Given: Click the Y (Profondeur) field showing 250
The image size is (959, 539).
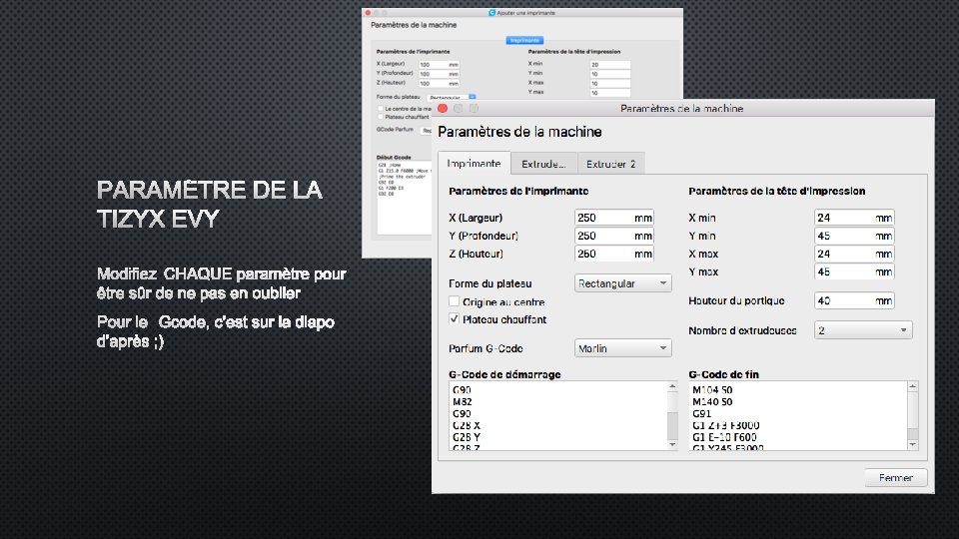Looking at the screenshot, I should click(614, 236).
